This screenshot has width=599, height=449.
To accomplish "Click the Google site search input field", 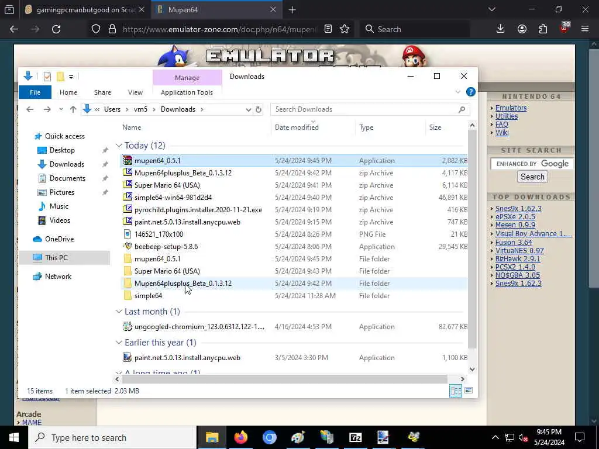I will [532, 164].
